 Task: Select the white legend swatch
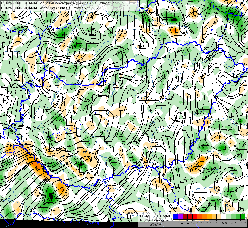[x=224, y=217]
